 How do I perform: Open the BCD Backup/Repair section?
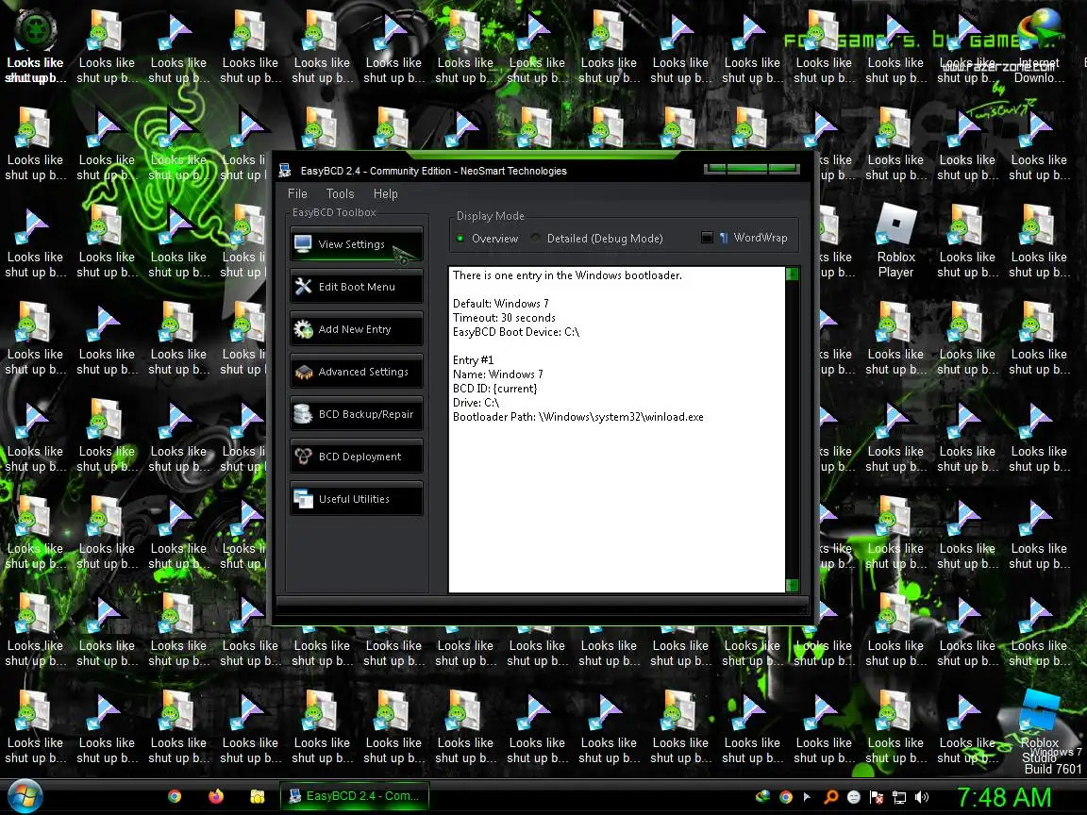click(x=357, y=414)
